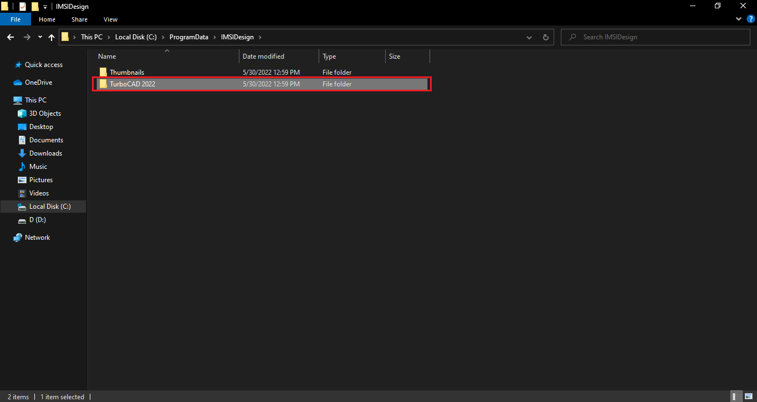Click the Search IMSIDesign field
Screen dimensions: 757x402
[x=656, y=37]
